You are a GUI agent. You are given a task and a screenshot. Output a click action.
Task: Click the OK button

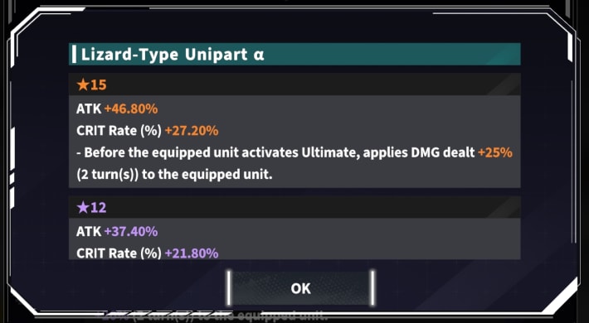tap(300, 288)
